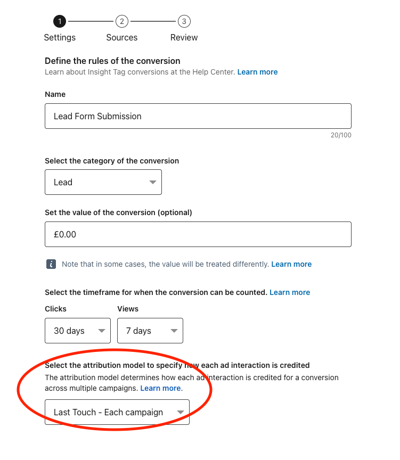Go to the Settings step label
Image resolution: width=400 pixels, height=460 pixels.
60,38
